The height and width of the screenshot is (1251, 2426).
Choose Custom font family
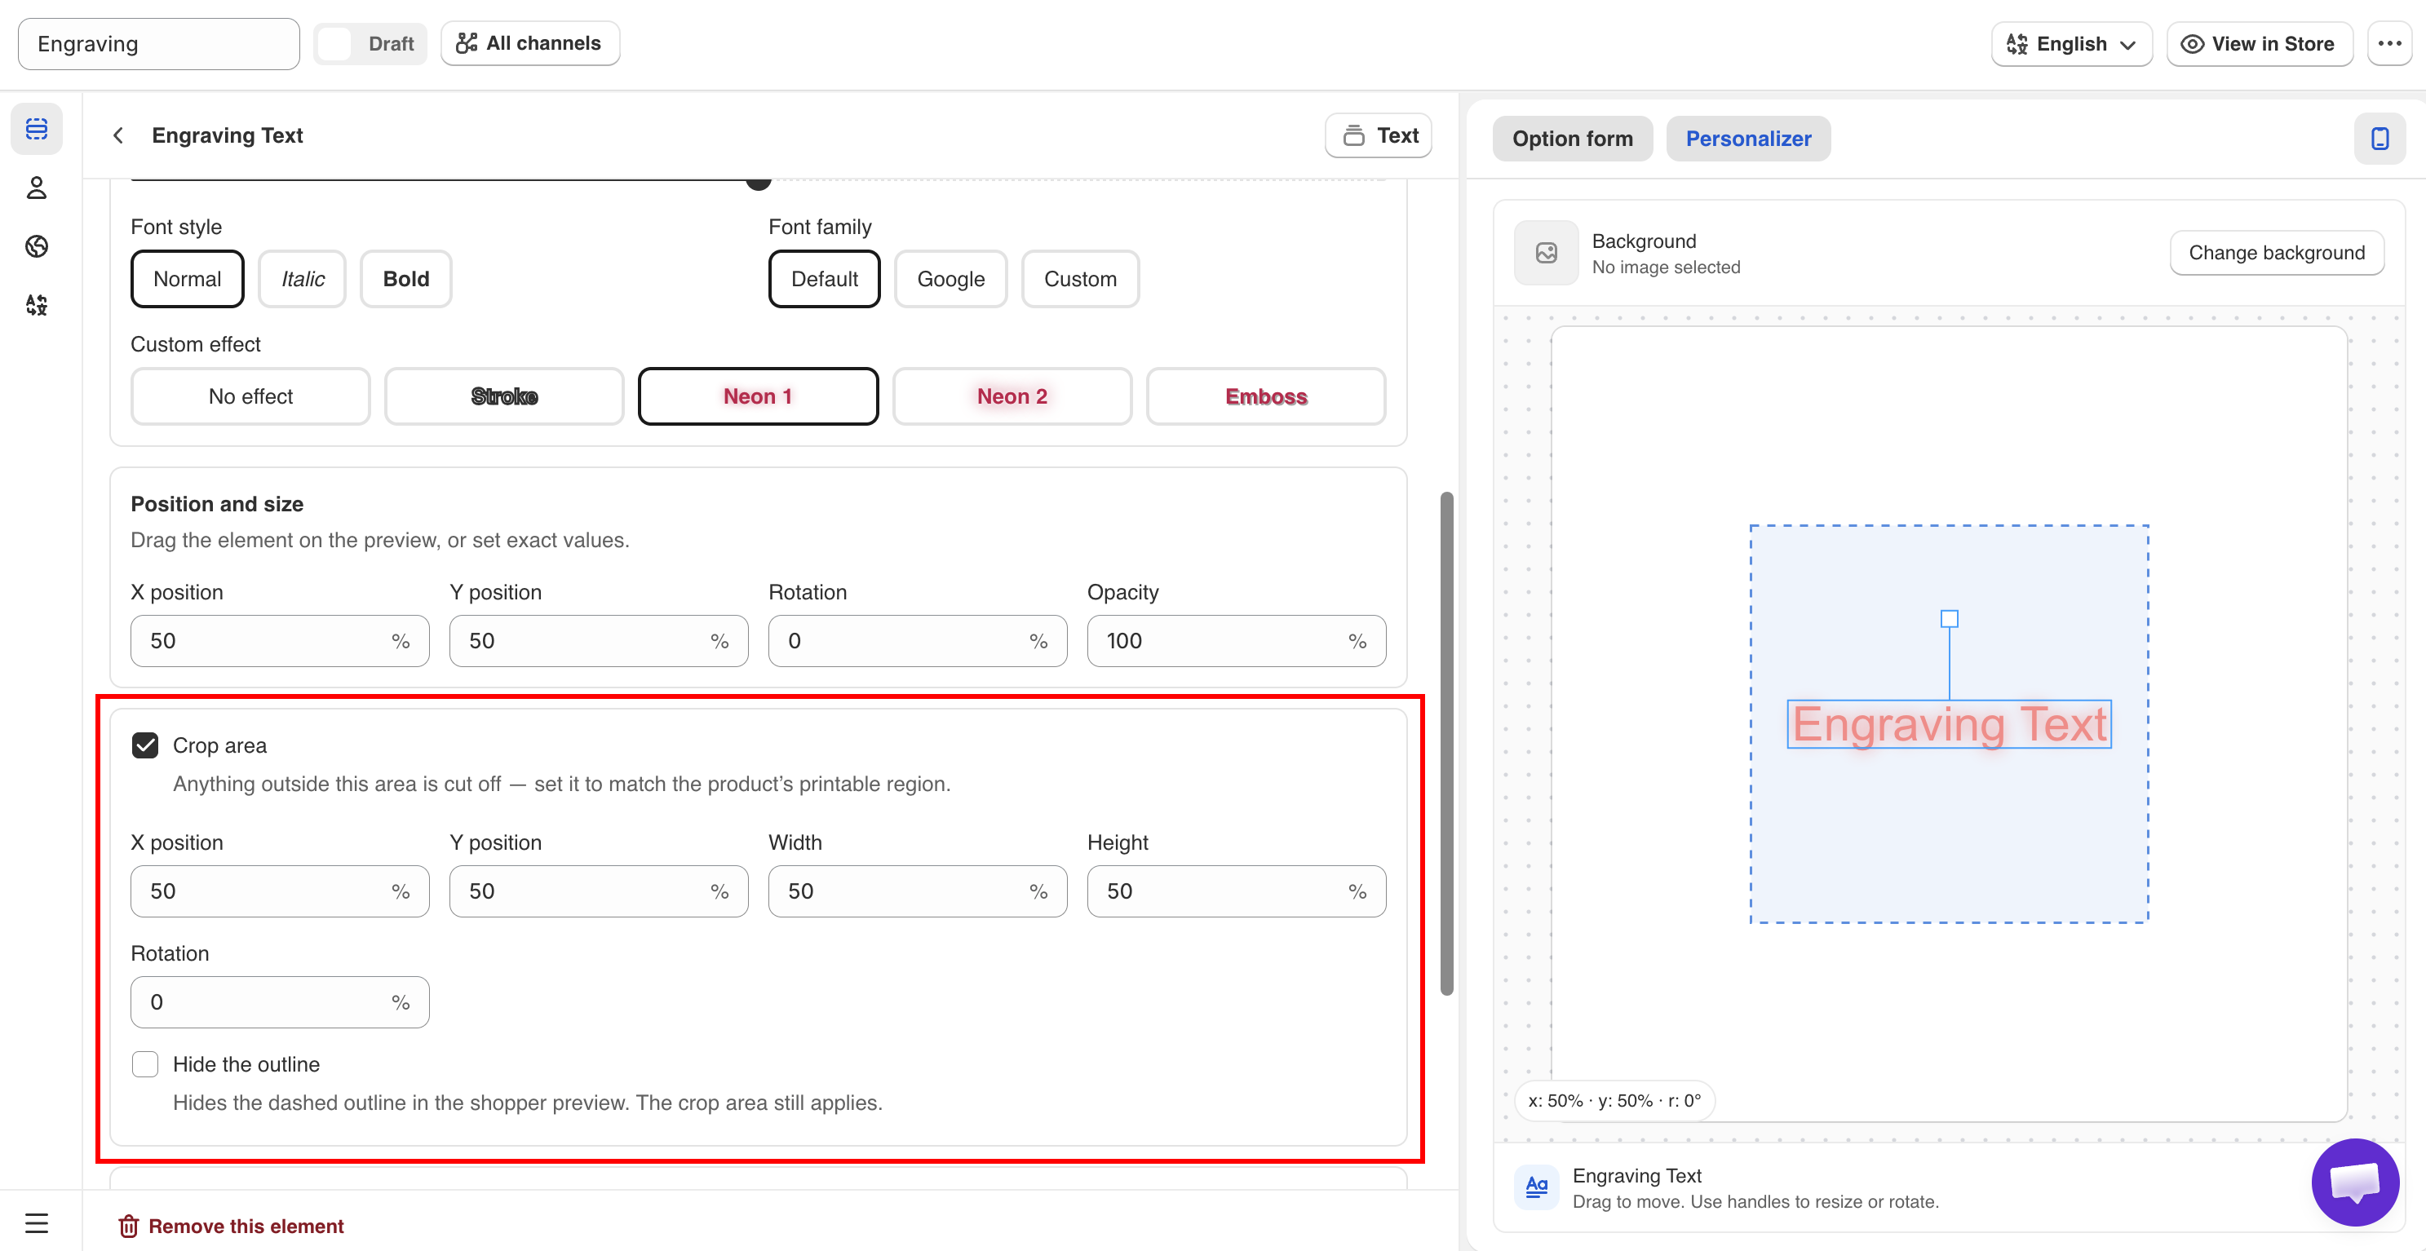1080,279
